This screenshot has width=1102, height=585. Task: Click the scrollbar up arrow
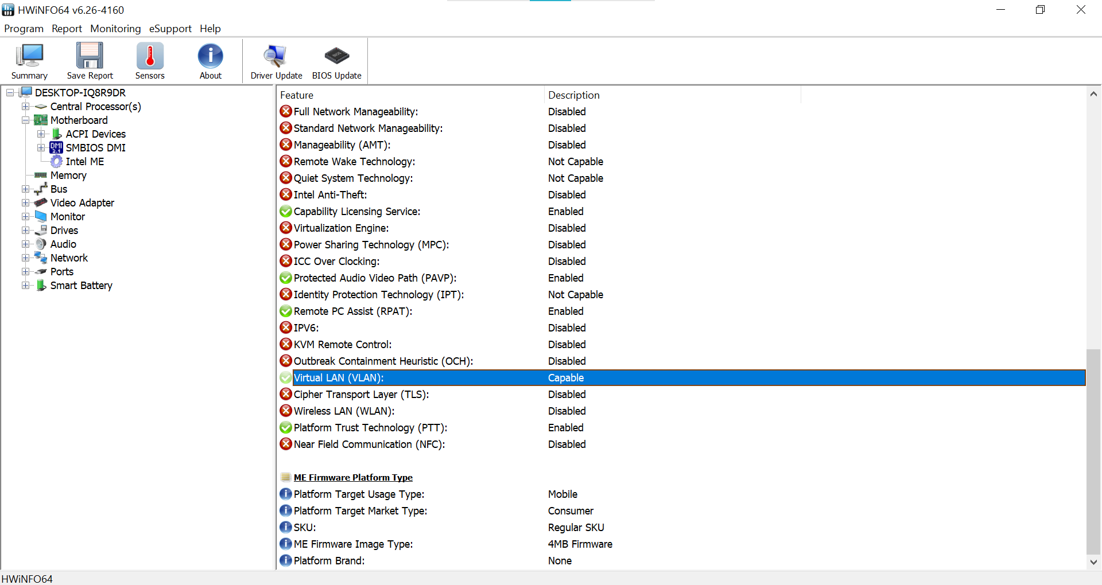[1093, 93]
